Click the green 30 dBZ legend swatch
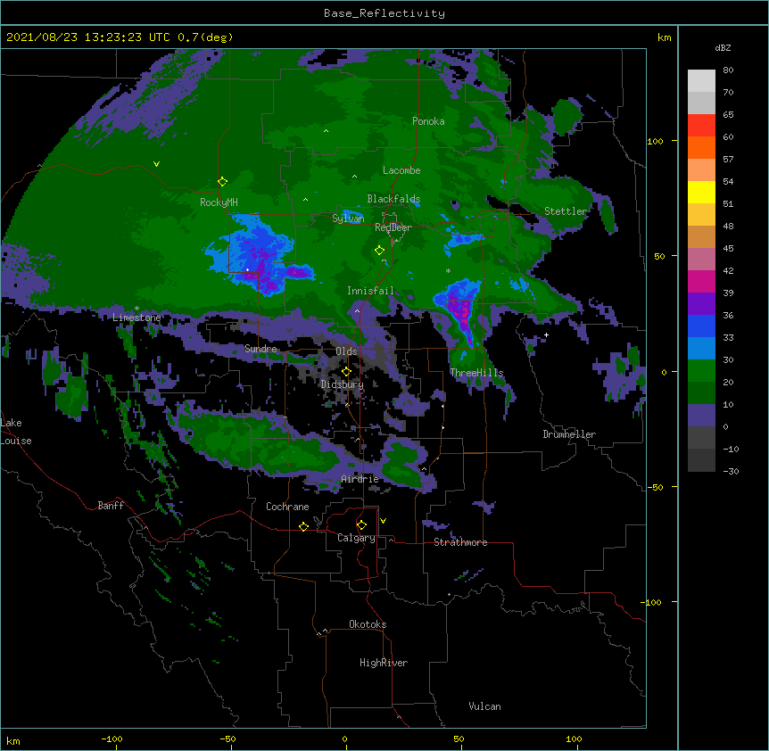The height and width of the screenshot is (751, 769). point(701,371)
